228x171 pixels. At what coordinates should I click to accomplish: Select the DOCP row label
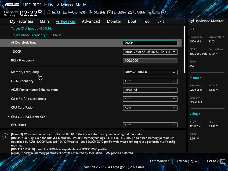click(17, 51)
